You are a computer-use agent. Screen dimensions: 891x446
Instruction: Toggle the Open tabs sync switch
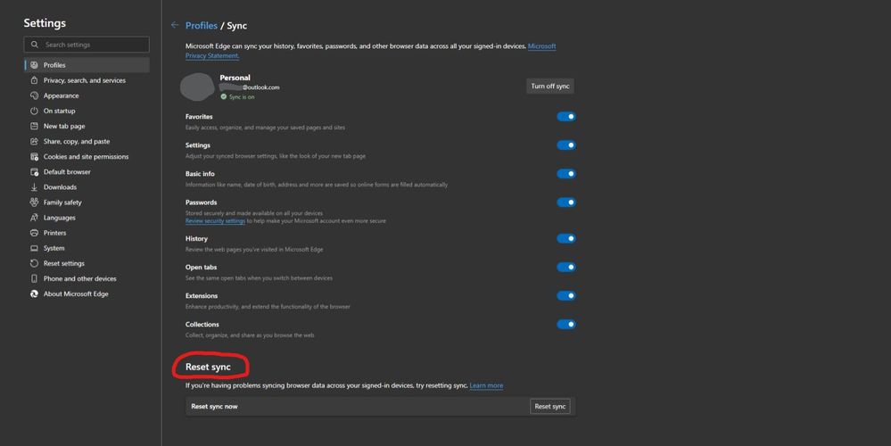pyautogui.click(x=566, y=267)
